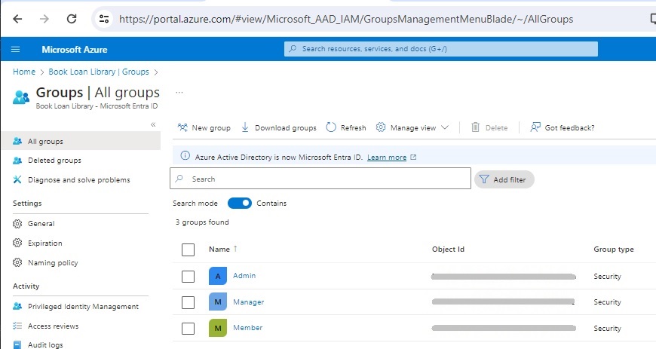Click Security type in Admin row
The image size is (656, 349).
[607, 276]
